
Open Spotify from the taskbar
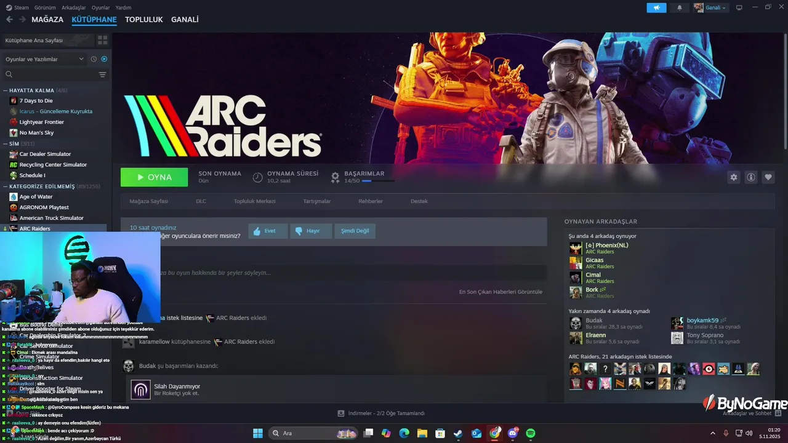point(531,433)
